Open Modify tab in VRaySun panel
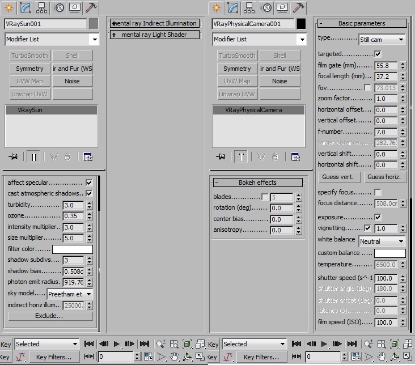415x365 pixels. (x=26, y=8)
